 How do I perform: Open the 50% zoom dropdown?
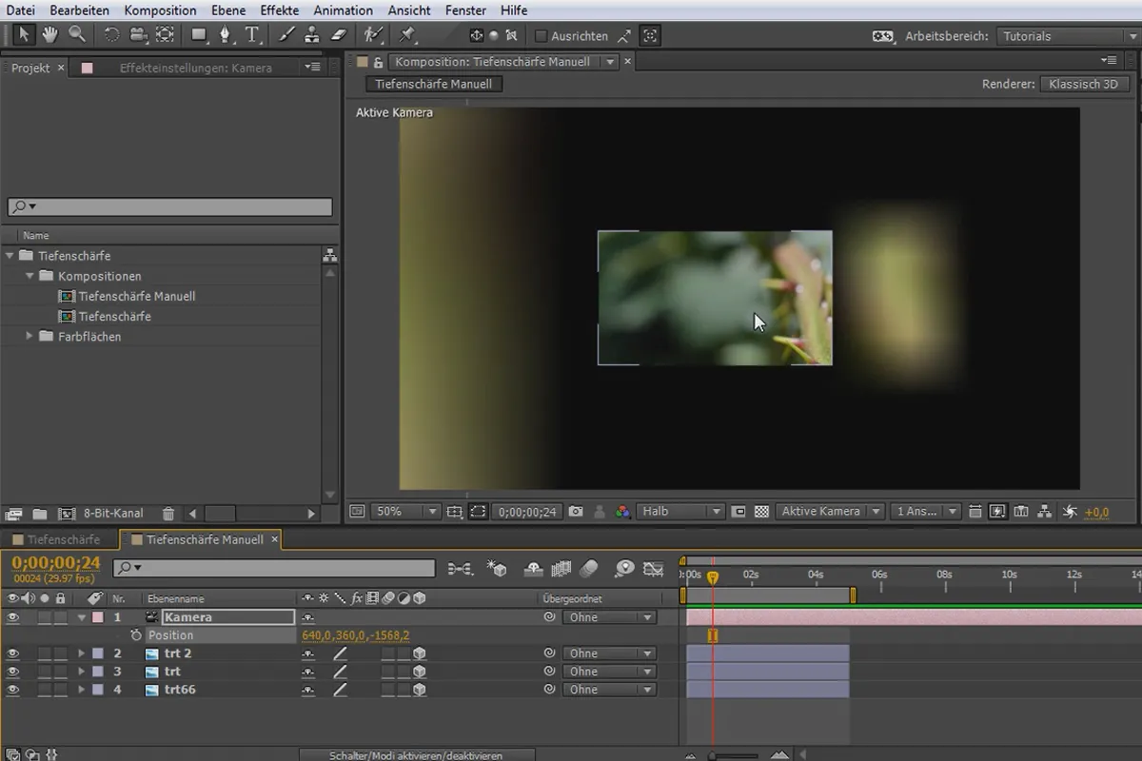406,512
